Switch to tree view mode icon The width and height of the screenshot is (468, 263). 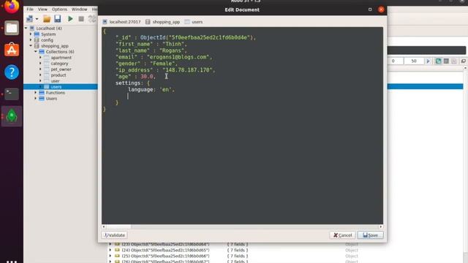[x=438, y=61]
